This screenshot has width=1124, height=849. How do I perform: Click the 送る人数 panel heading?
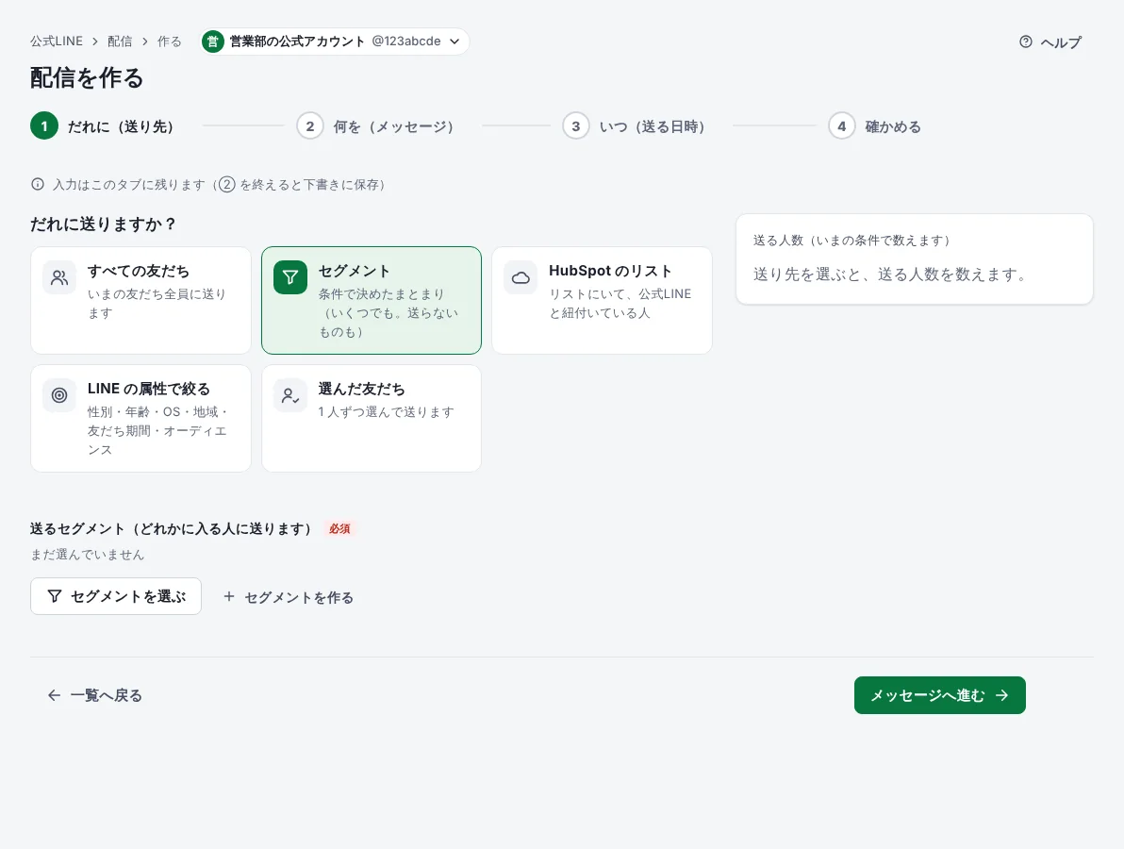pos(851,241)
